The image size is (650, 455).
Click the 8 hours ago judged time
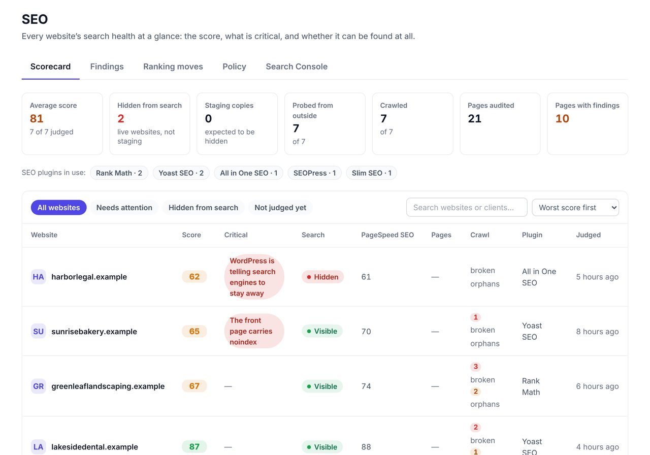point(597,331)
